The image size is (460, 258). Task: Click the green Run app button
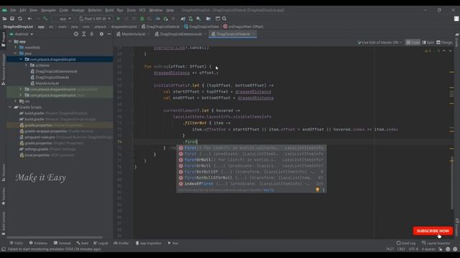119,19
